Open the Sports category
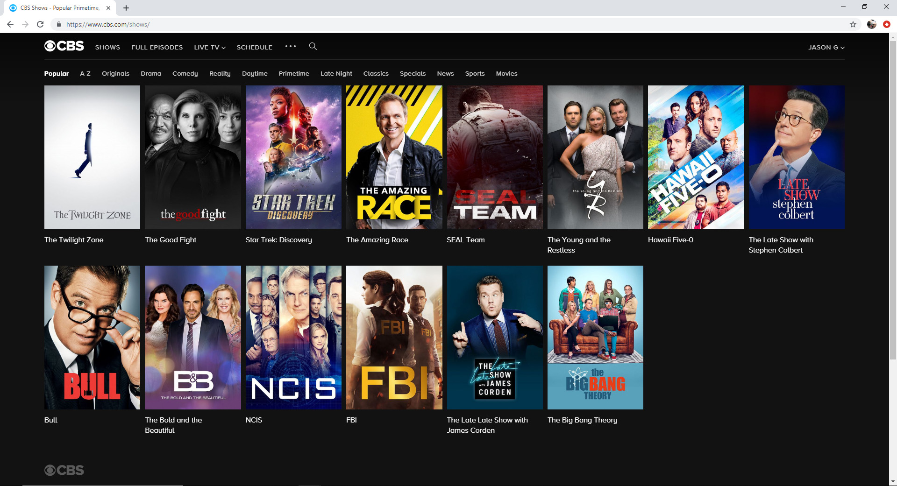 tap(475, 73)
